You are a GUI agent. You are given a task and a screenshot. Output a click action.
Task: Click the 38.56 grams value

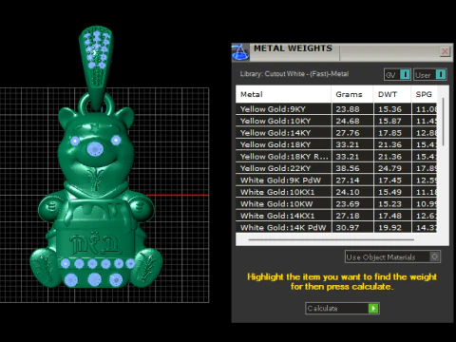(348, 168)
